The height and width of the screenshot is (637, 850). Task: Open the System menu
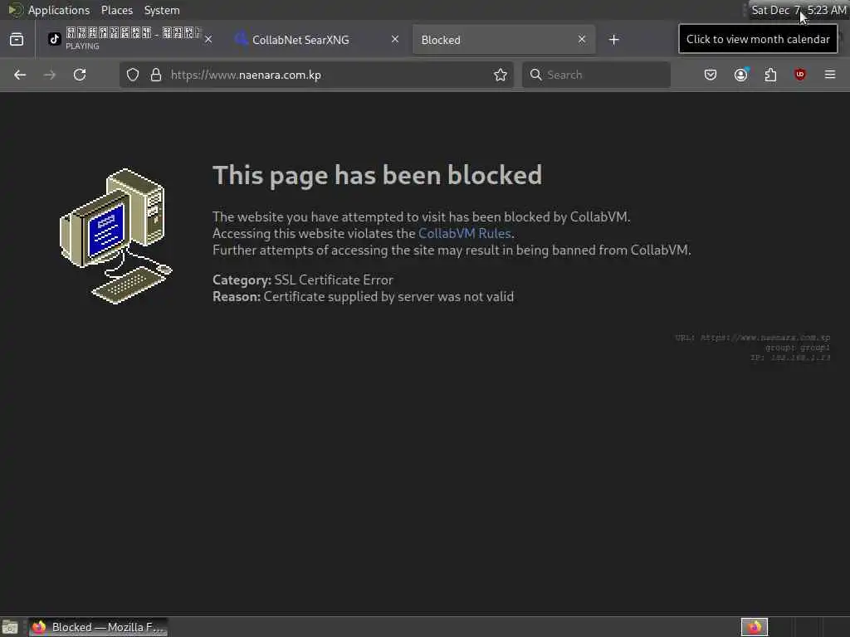(x=162, y=10)
